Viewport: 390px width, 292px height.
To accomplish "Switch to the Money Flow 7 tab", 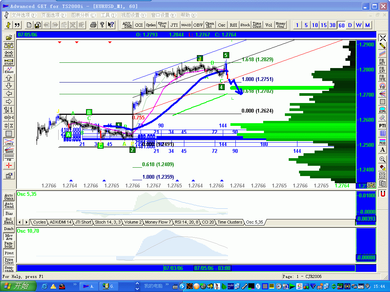I will tap(158, 222).
